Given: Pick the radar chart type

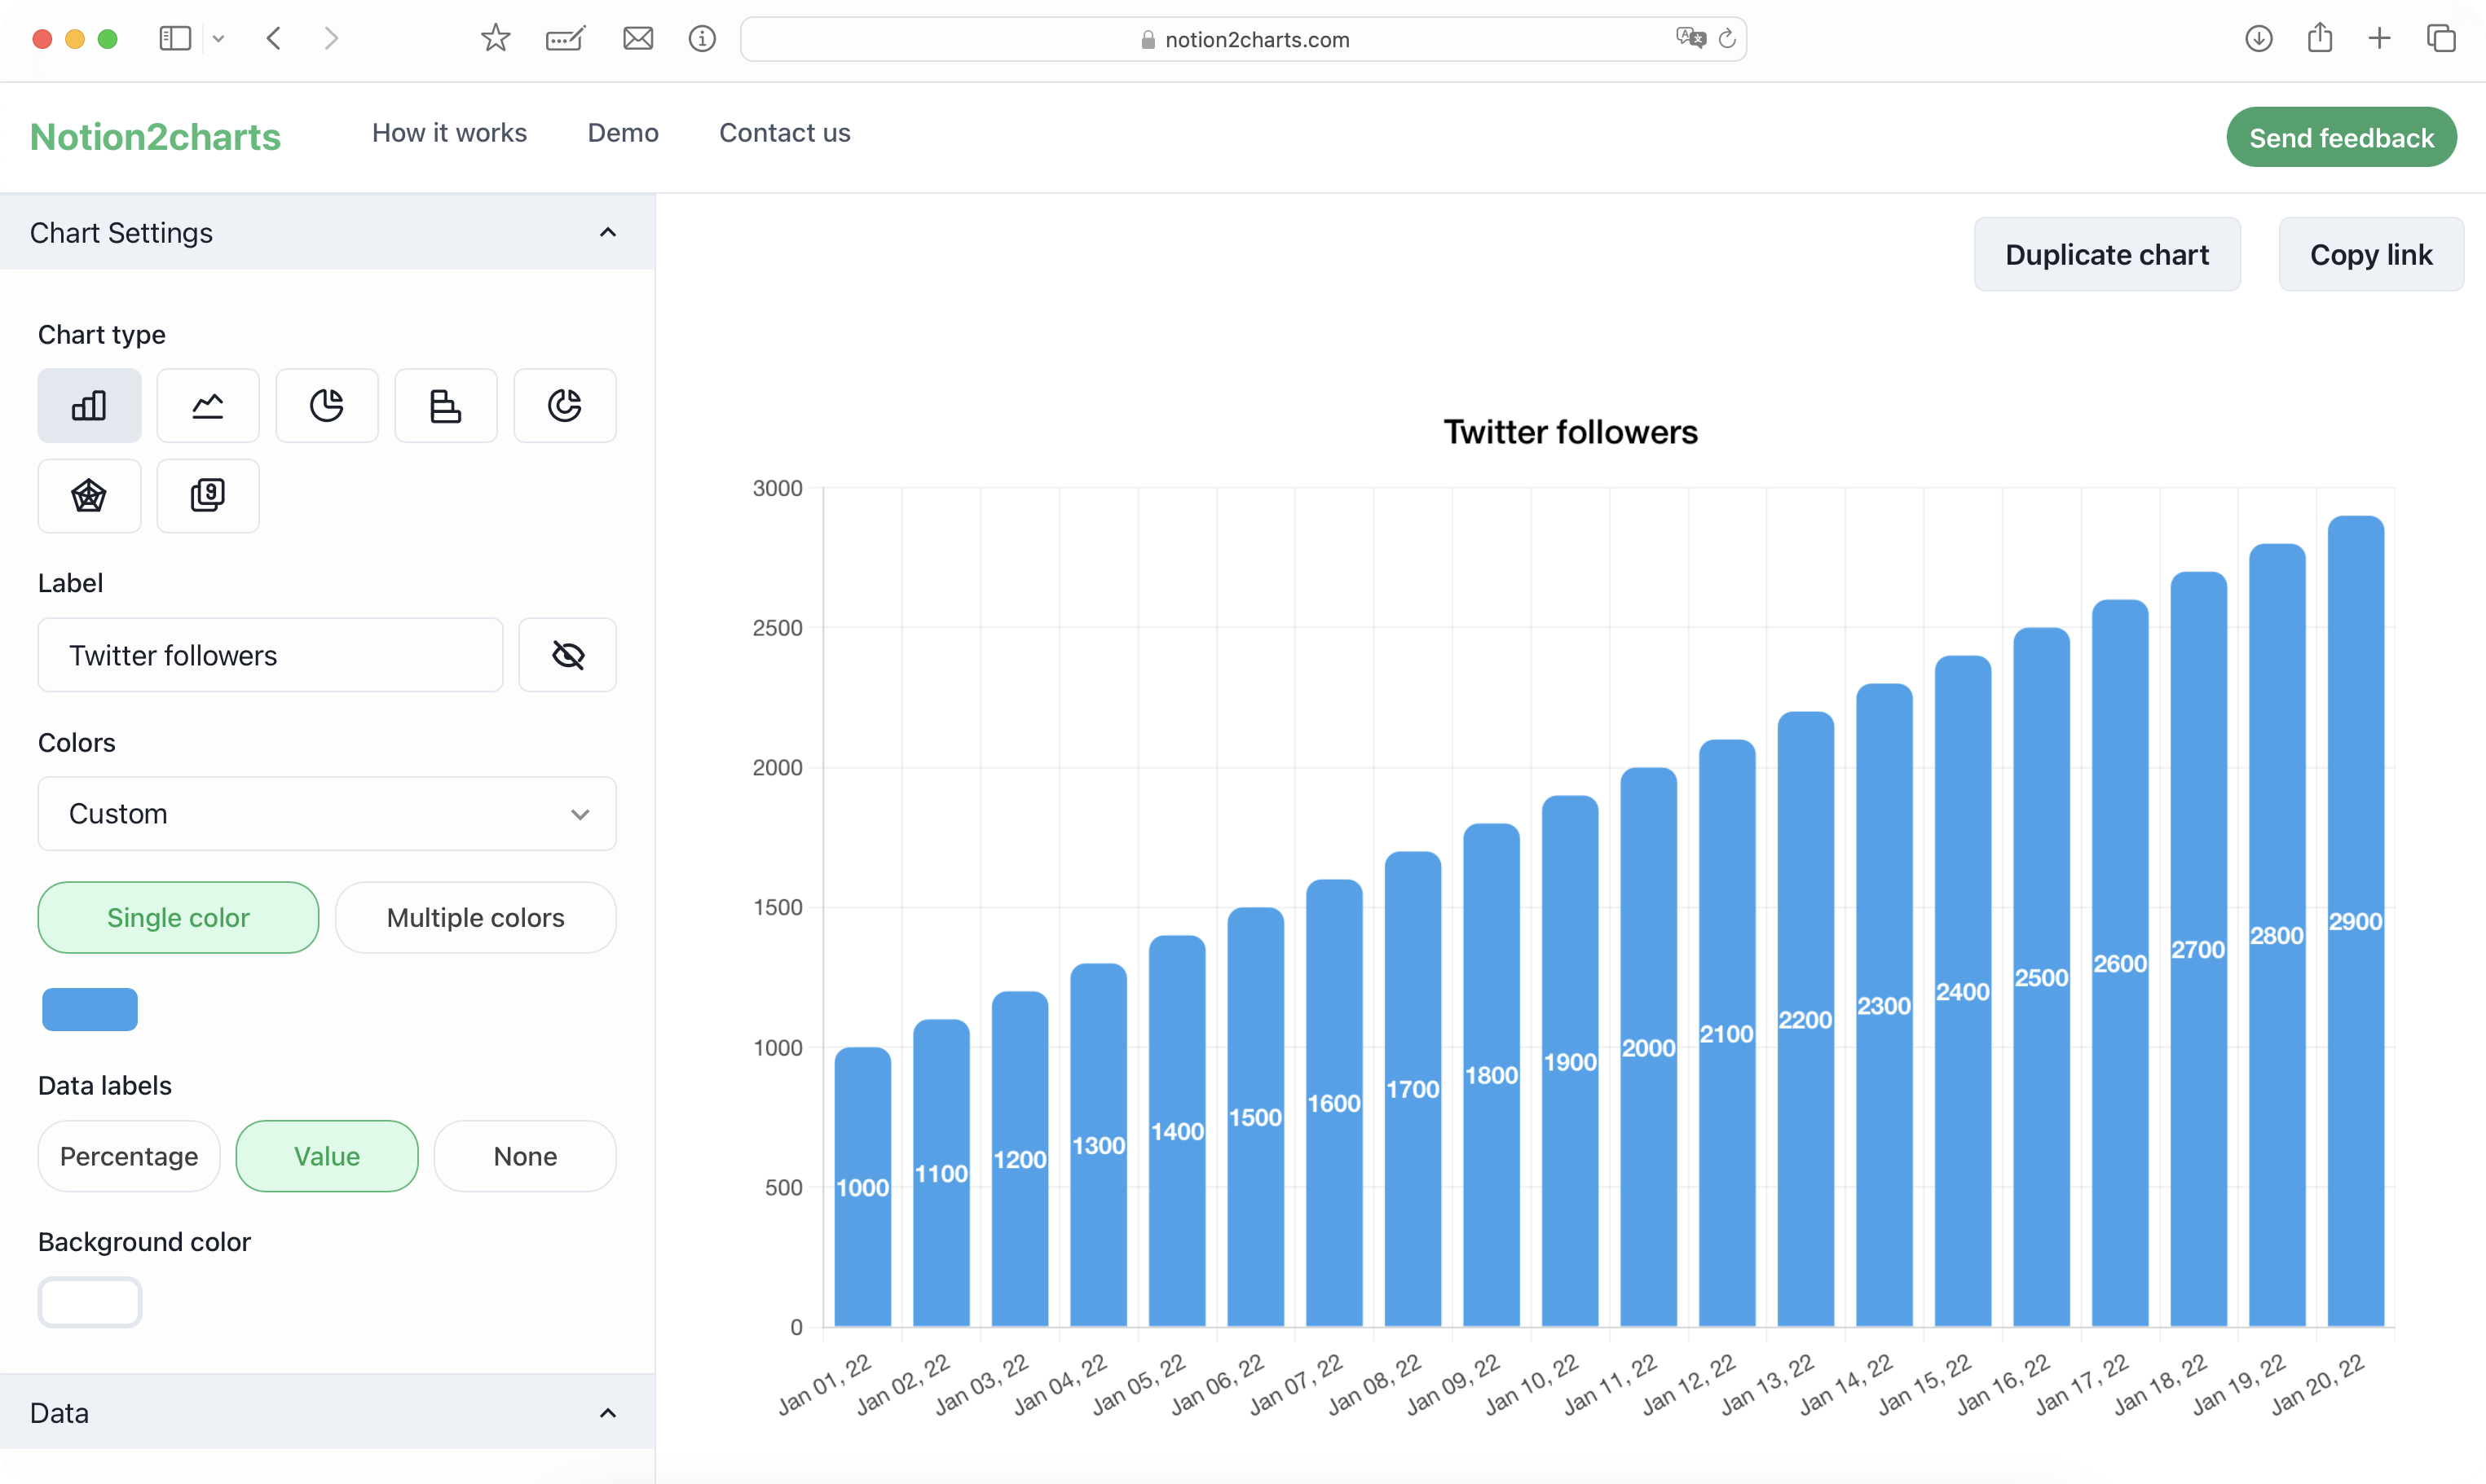Looking at the screenshot, I should point(88,495).
